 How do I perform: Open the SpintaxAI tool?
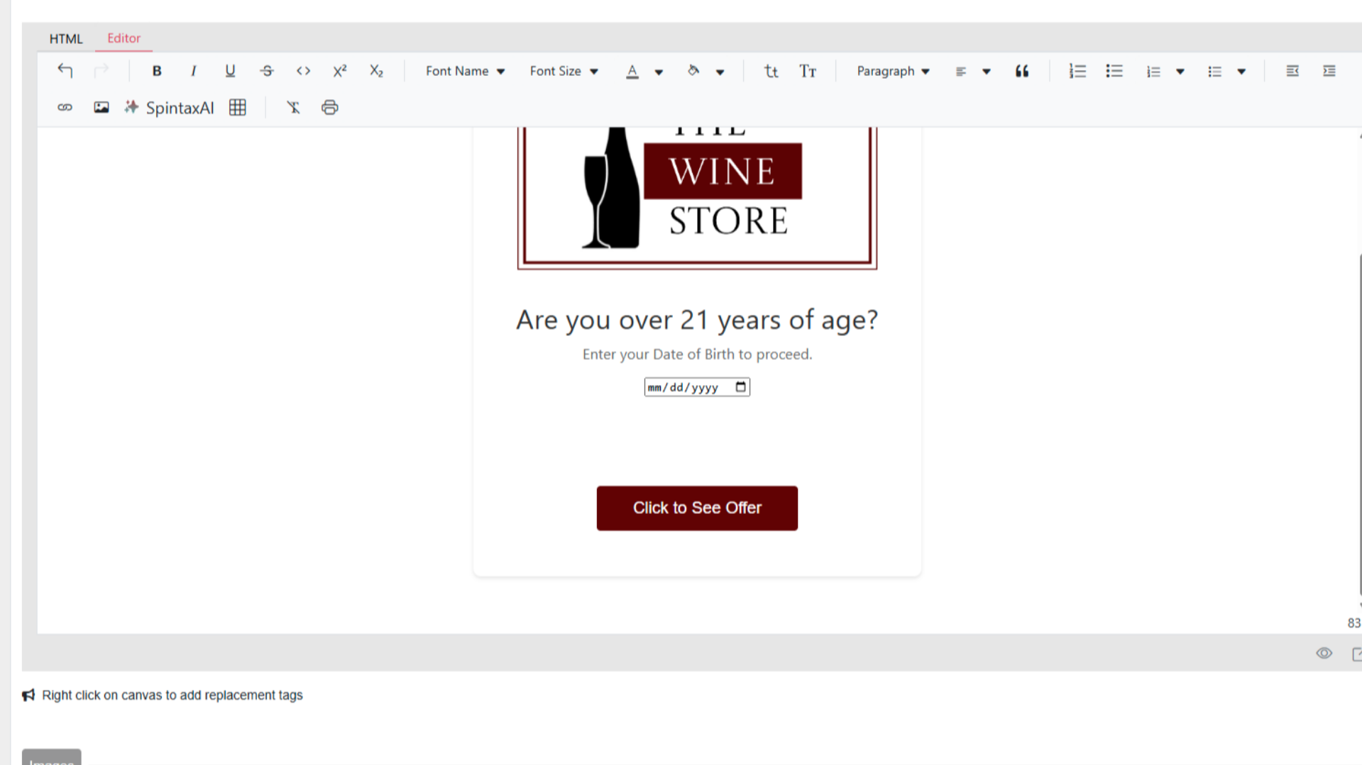pos(169,108)
